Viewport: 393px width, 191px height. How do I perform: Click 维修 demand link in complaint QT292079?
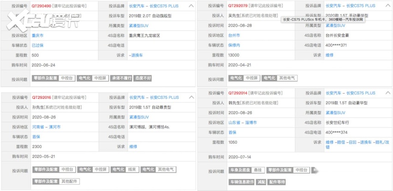pos(329,55)
